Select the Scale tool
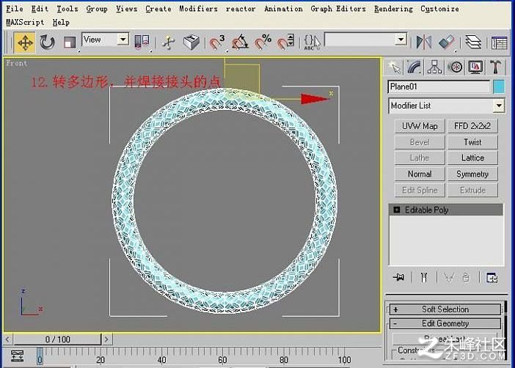515x368 pixels. coord(70,43)
